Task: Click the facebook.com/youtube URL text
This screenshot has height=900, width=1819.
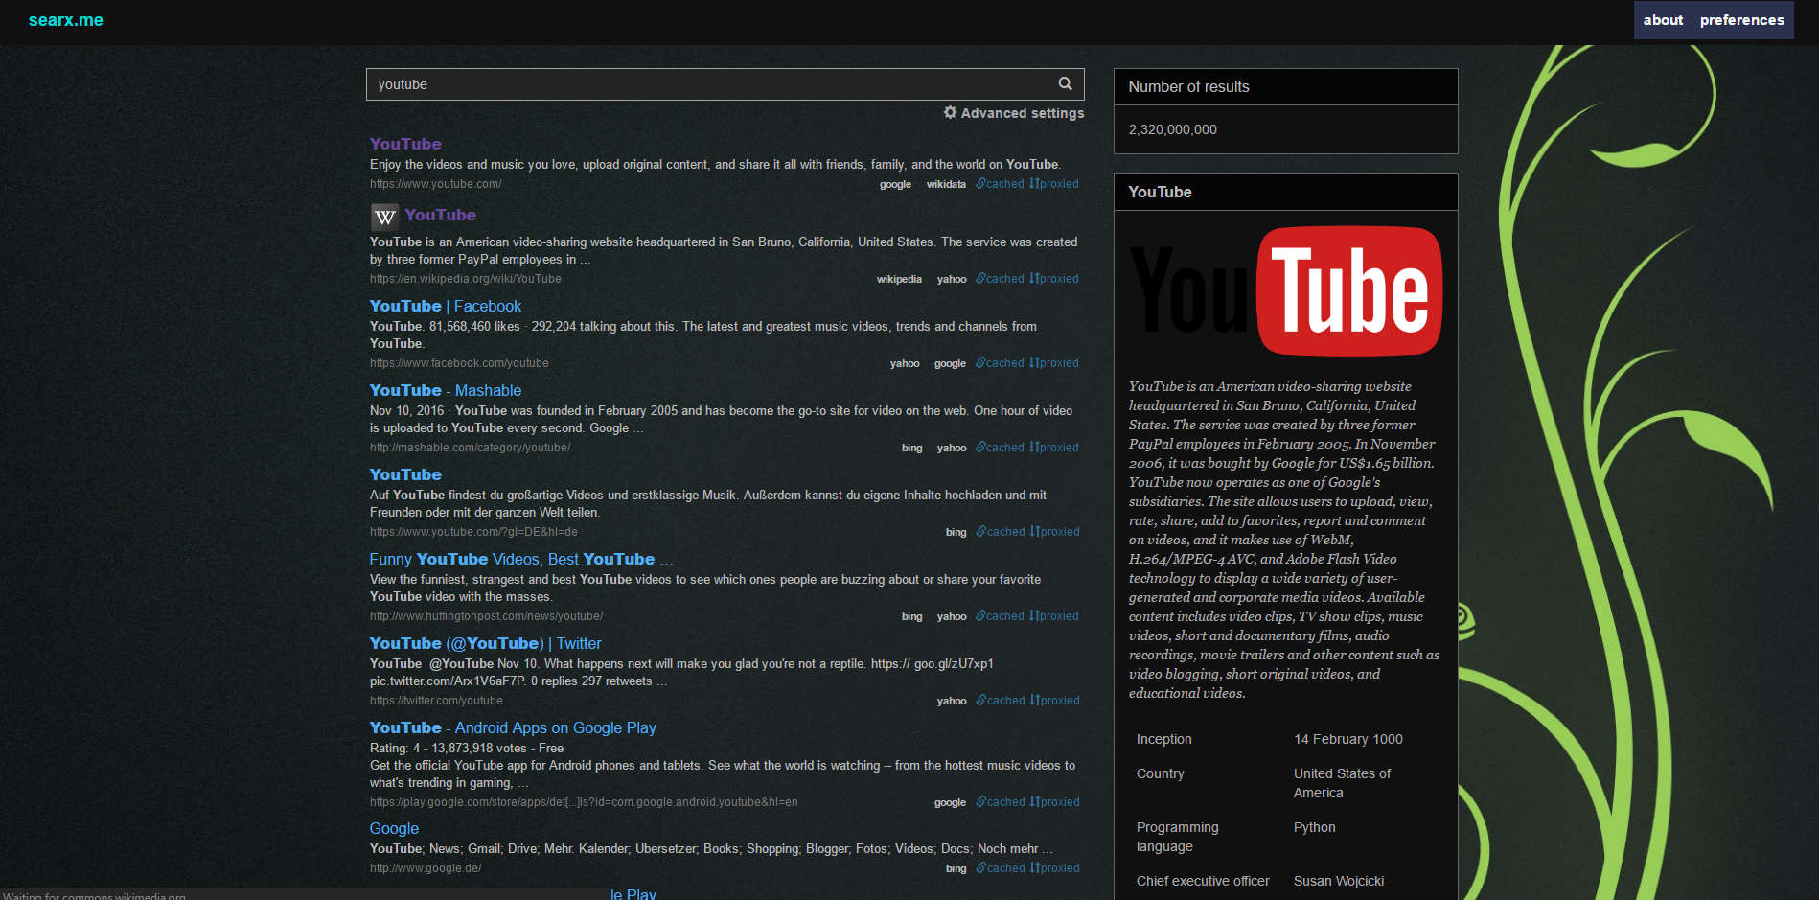Action: pos(459,363)
